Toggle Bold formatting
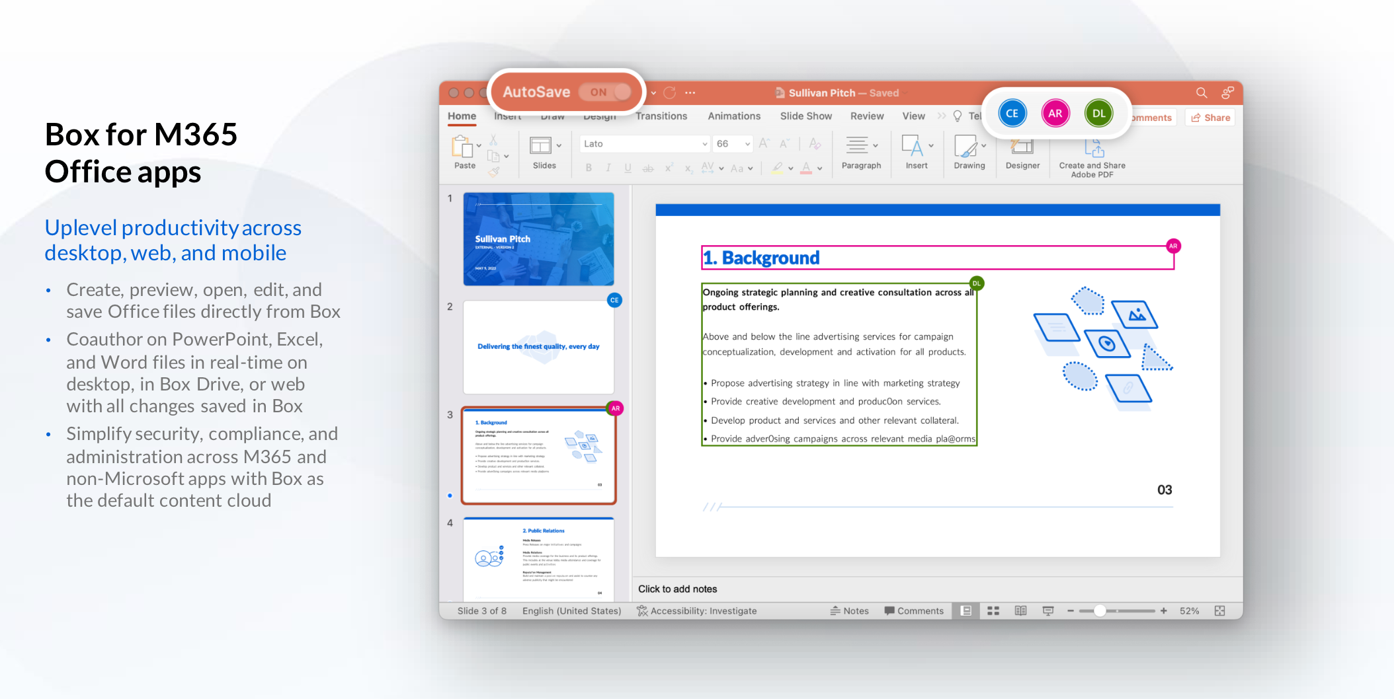 589,168
